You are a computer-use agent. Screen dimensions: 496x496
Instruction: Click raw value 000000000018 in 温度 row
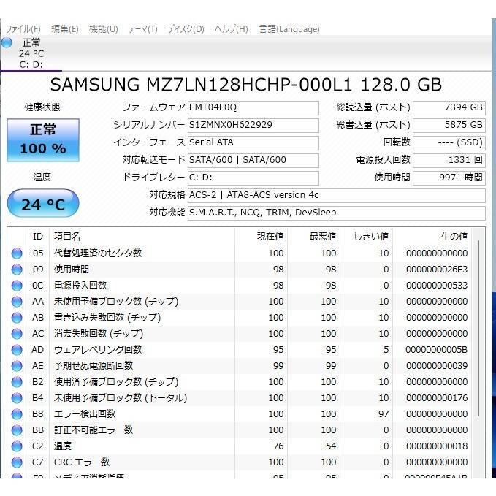(437, 446)
